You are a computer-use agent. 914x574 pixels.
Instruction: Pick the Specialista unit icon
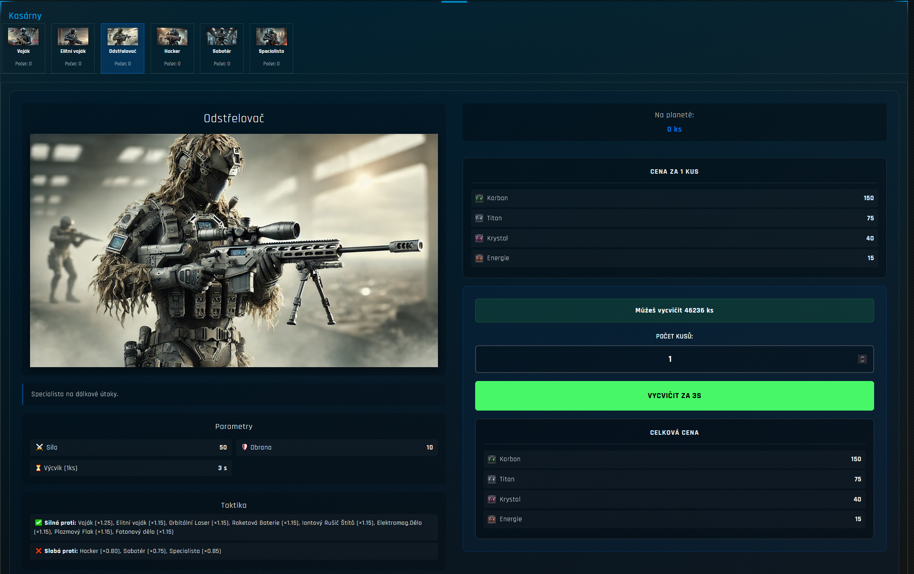[x=271, y=37]
